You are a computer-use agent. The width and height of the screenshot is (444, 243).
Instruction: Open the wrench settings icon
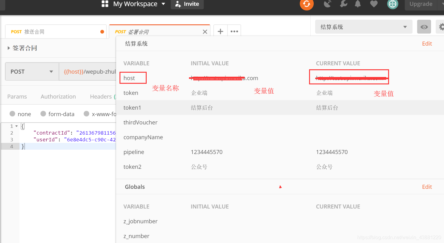tap(343, 4)
